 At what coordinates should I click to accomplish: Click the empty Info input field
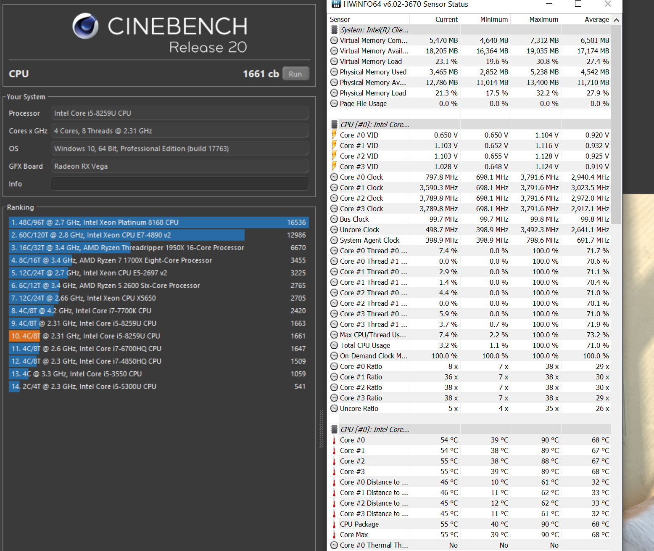pyautogui.click(x=180, y=184)
